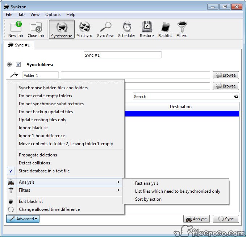The image size is (246, 237).
Task: Click the blacklist icon beside Edit blacklist
Action: click(x=11, y=201)
